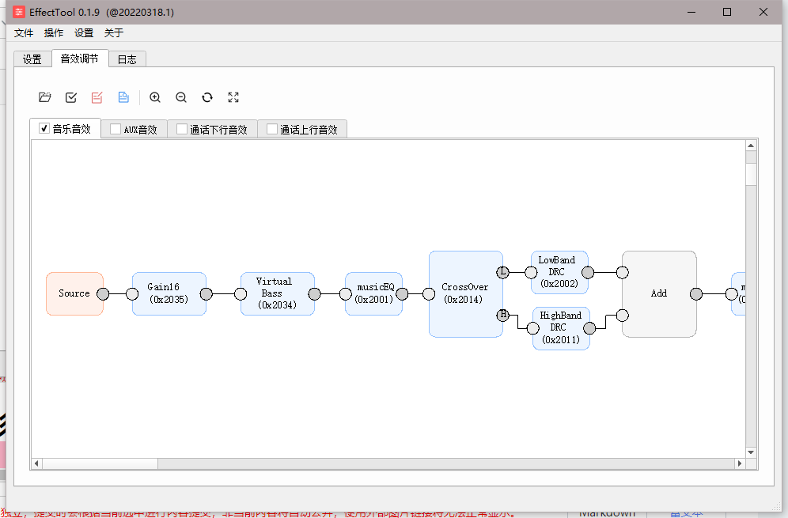Select the Virtual Bass (0x2034) node

[278, 294]
